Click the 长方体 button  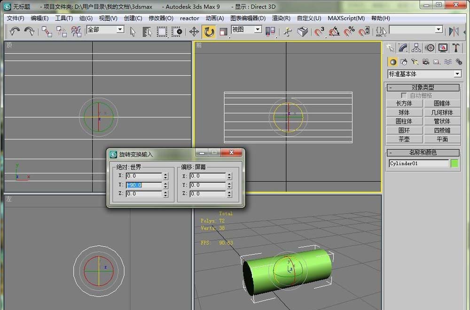404,103
